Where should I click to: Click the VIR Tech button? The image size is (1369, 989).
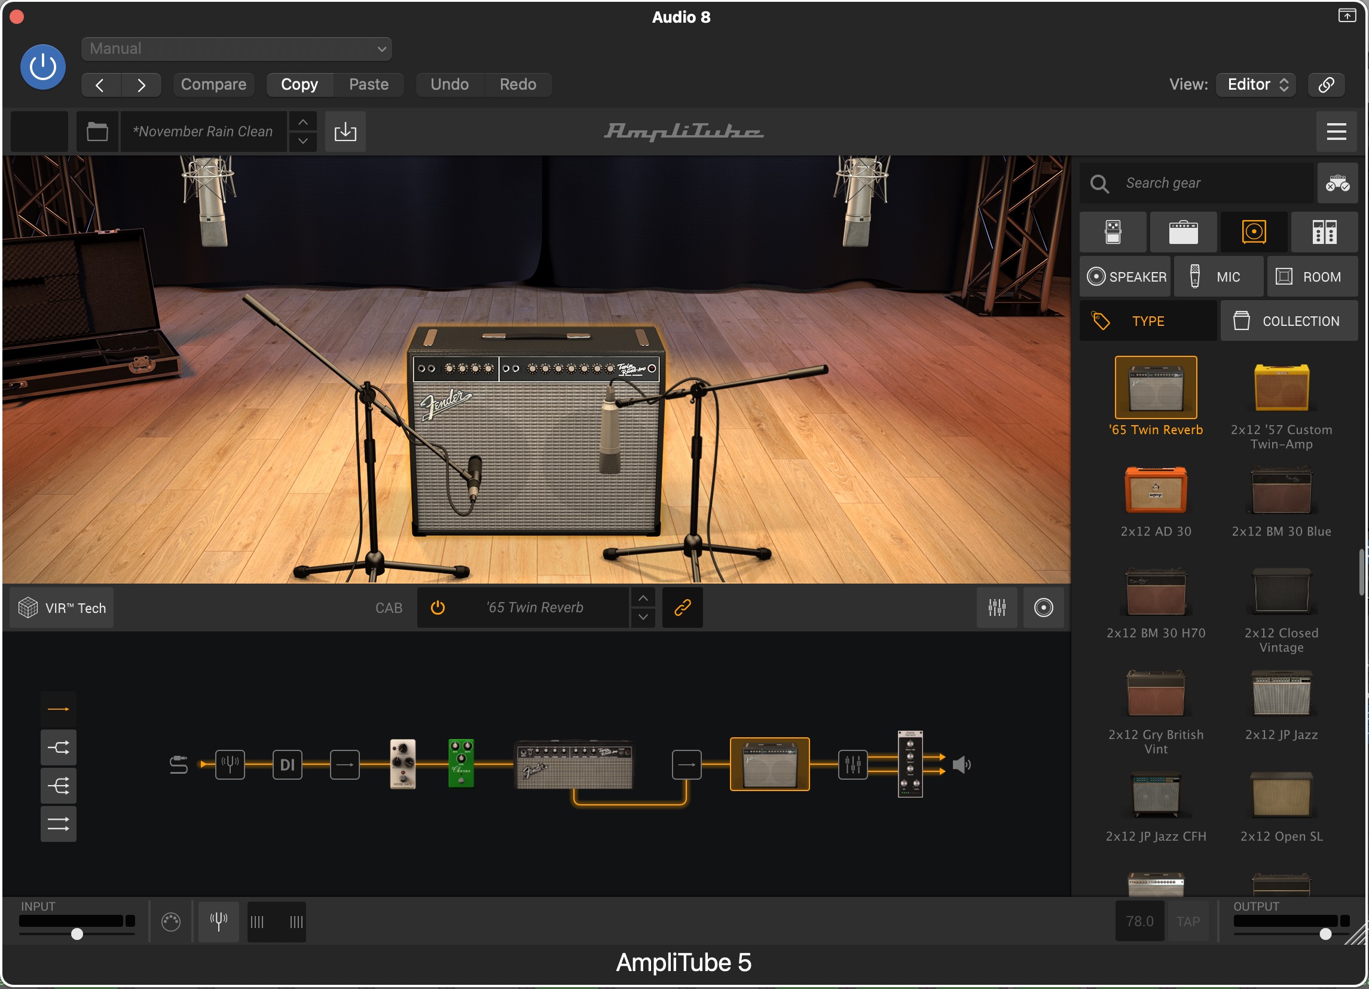[x=62, y=609]
